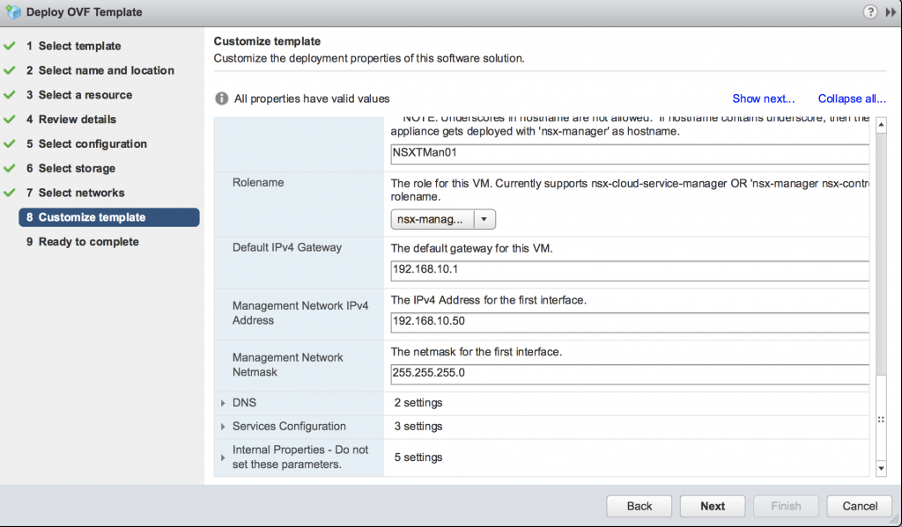Click the resize grip beside scrollbar

(881, 420)
